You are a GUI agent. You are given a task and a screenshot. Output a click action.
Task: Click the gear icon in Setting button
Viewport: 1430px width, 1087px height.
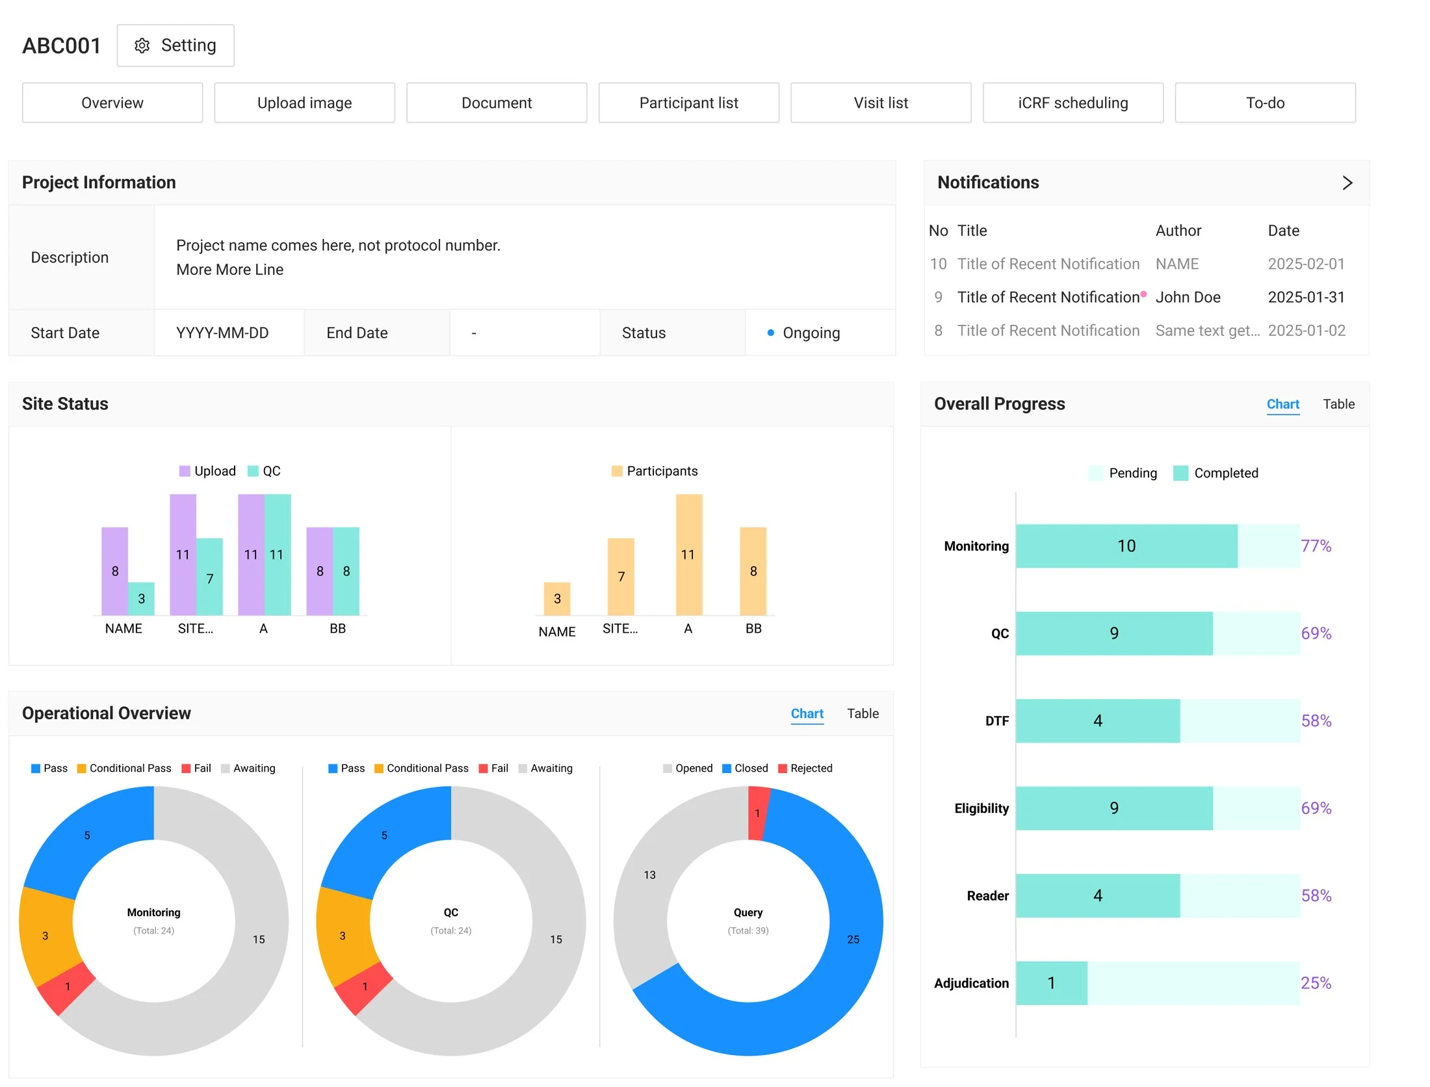142,45
